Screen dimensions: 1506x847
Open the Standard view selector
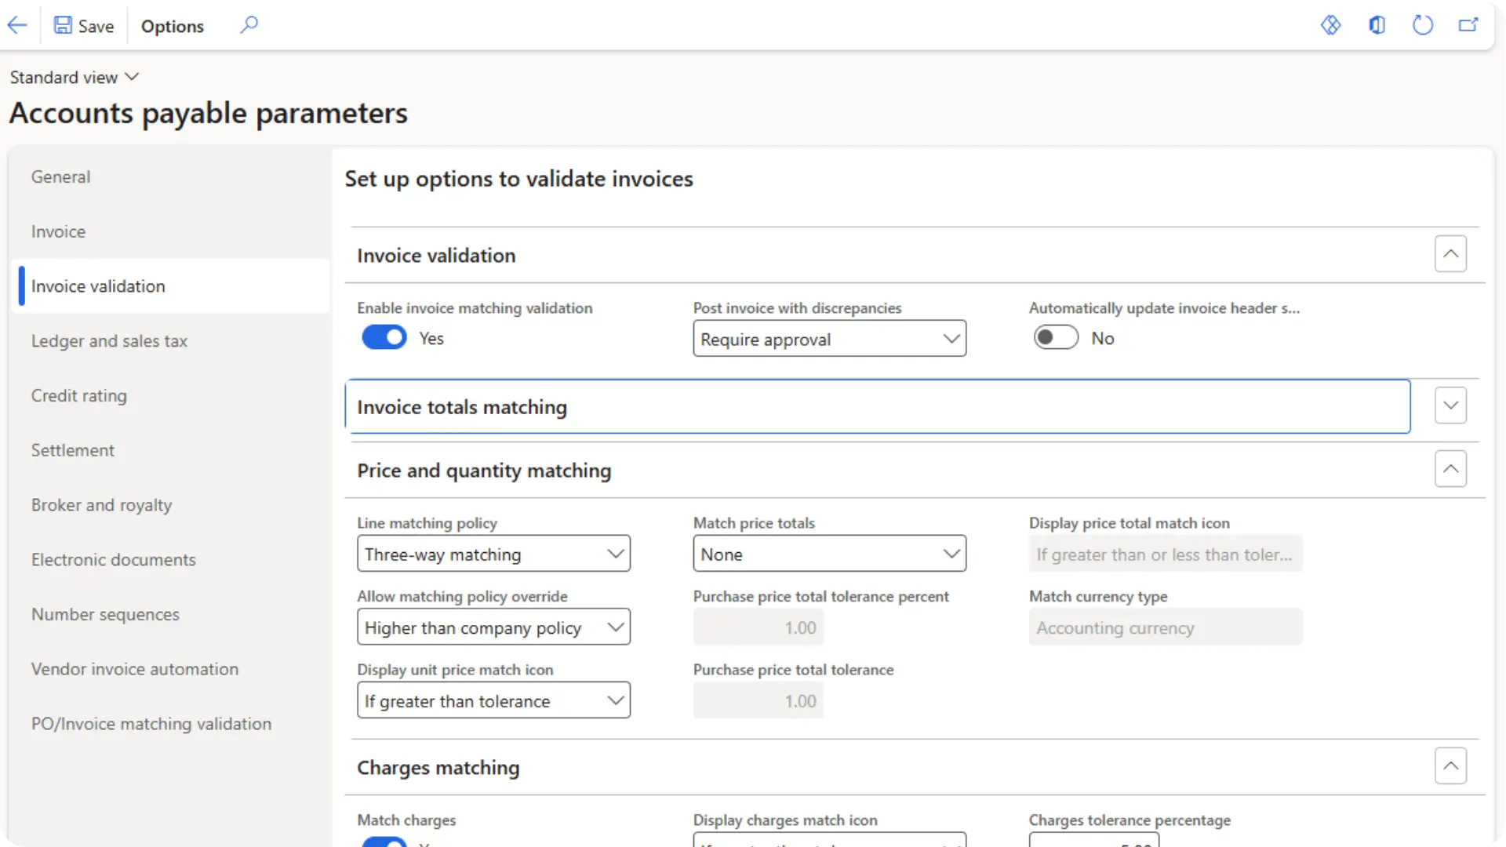pyautogui.click(x=74, y=77)
